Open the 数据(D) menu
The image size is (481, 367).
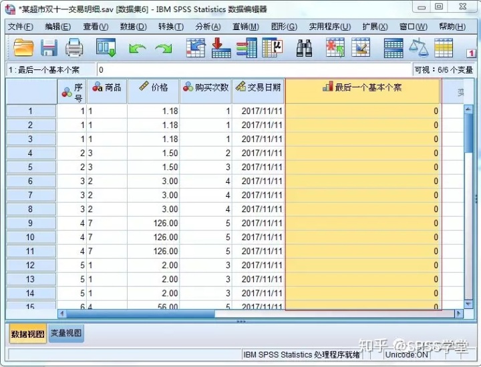[x=134, y=27]
